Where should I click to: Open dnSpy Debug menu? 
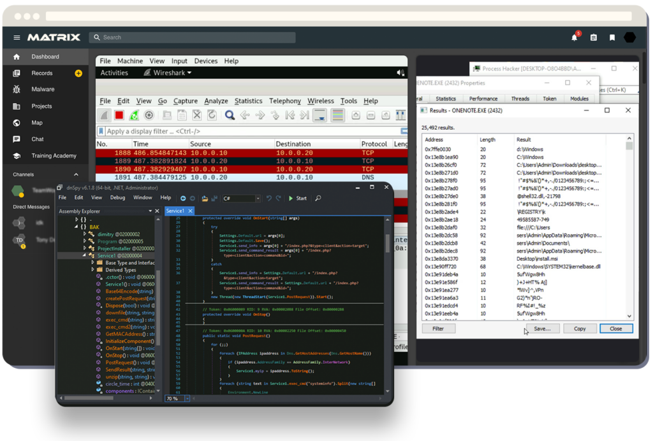(117, 198)
